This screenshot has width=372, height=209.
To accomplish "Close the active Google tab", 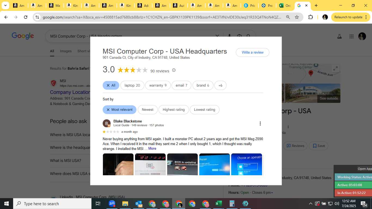I will (306, 5).
